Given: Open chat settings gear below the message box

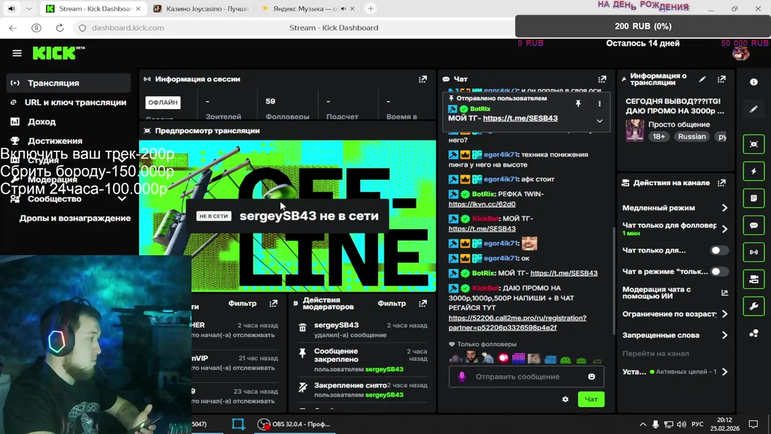Looking at the screenshot, I should click(x=565, y=399).
